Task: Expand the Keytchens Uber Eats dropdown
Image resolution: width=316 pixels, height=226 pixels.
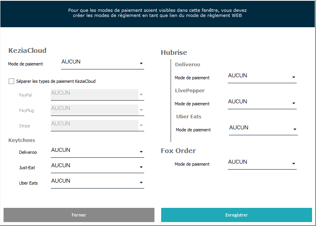Action: click(x=141, y=183)
